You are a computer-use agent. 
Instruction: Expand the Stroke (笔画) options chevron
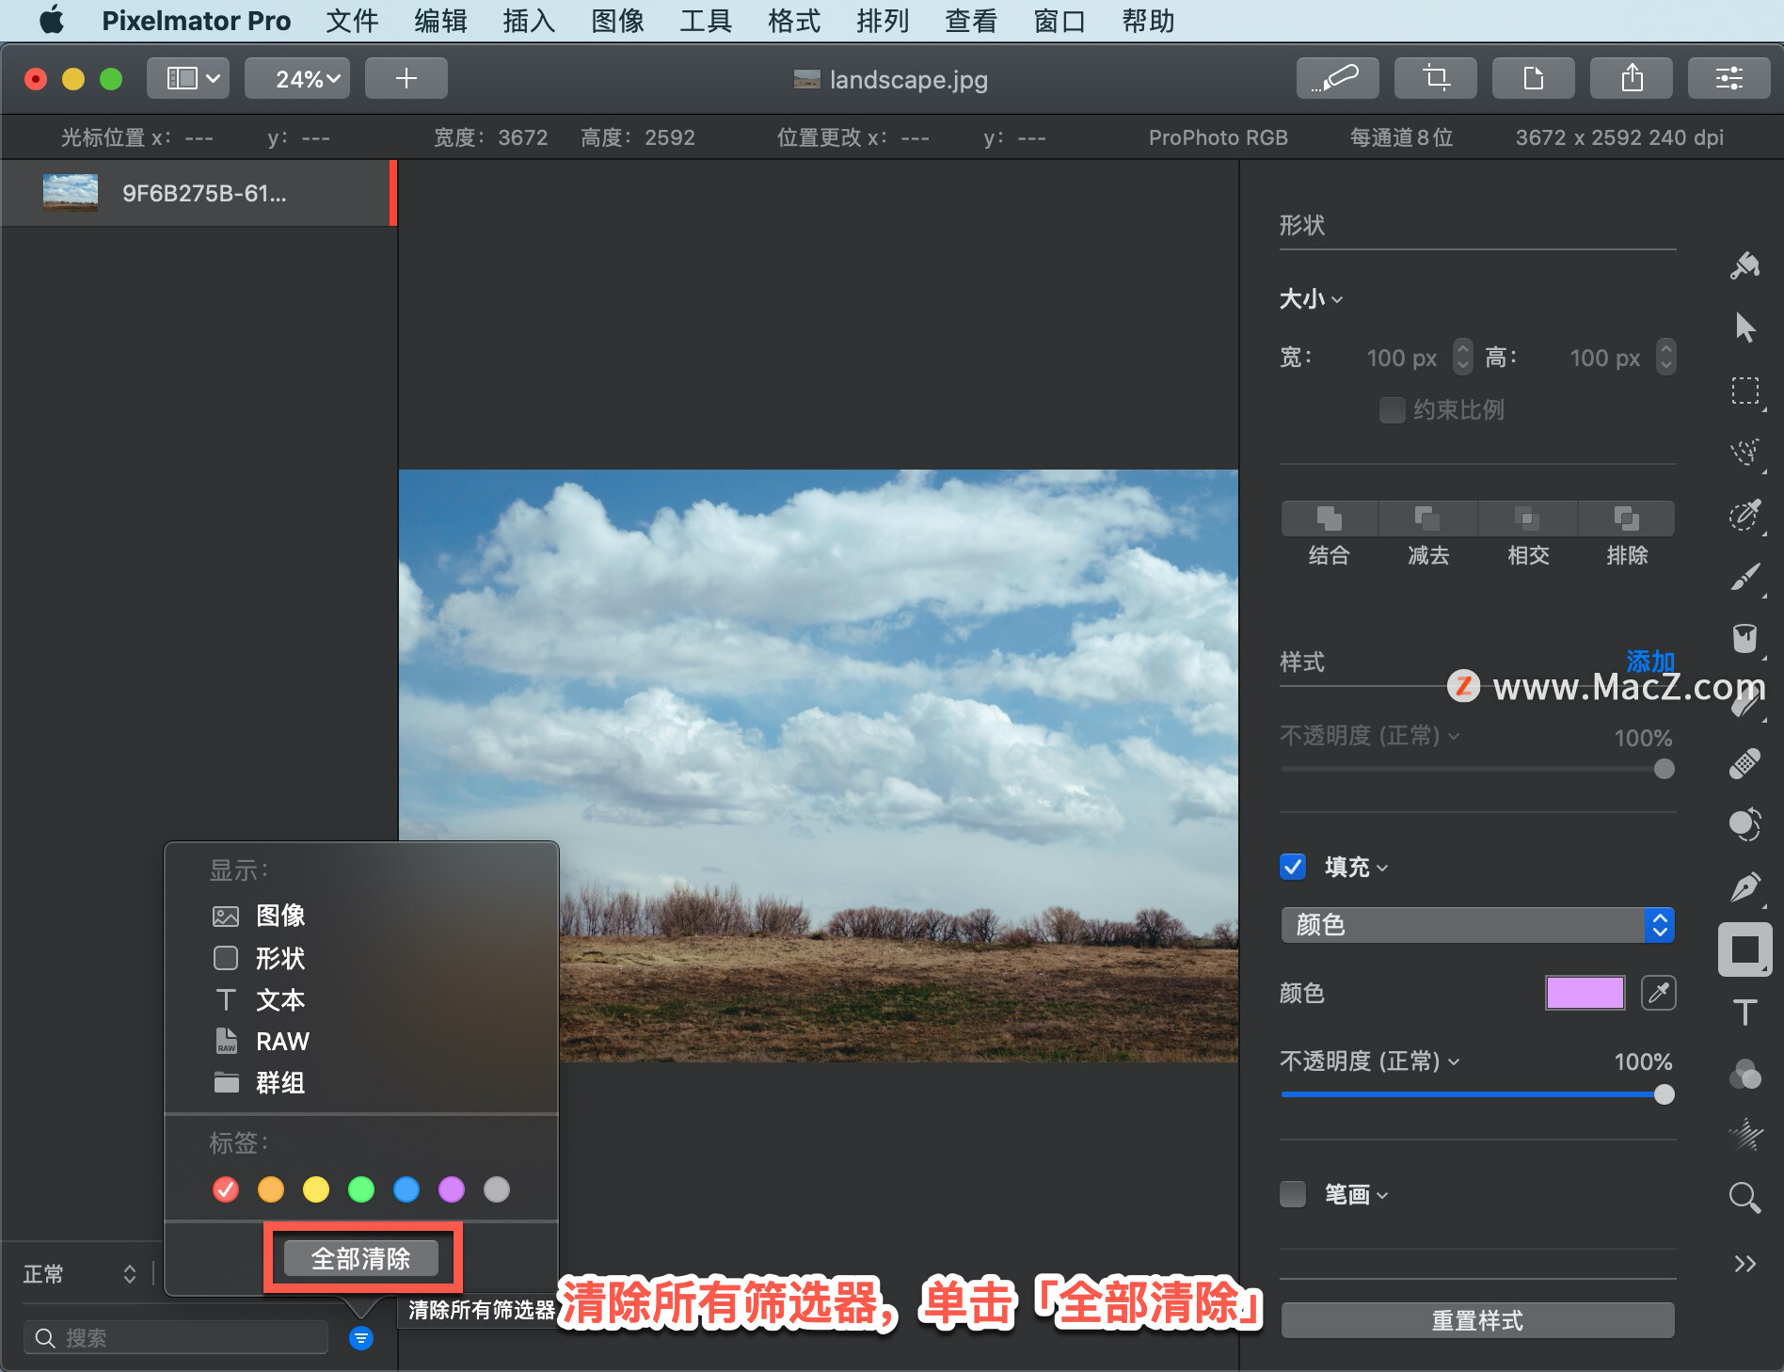(1382, 1195)
